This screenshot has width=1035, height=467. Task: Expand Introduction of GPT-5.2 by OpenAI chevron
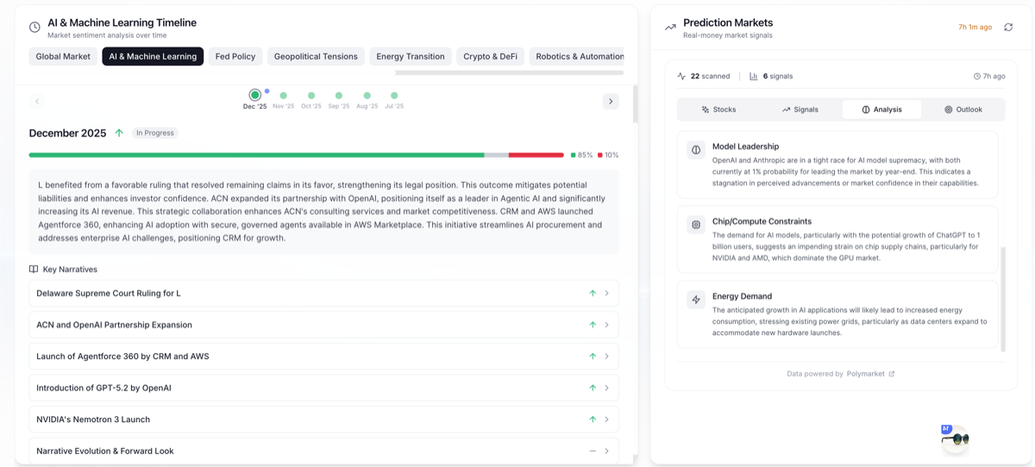[x=607, y=388]
